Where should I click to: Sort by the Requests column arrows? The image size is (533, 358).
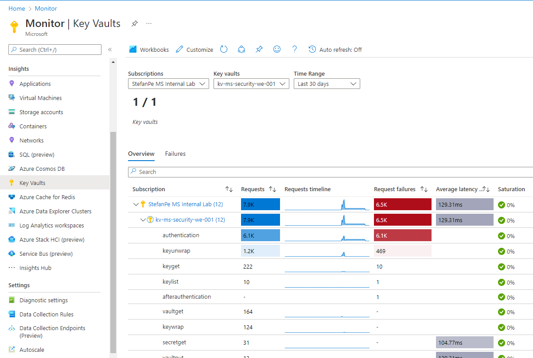[x=273, y=189]
